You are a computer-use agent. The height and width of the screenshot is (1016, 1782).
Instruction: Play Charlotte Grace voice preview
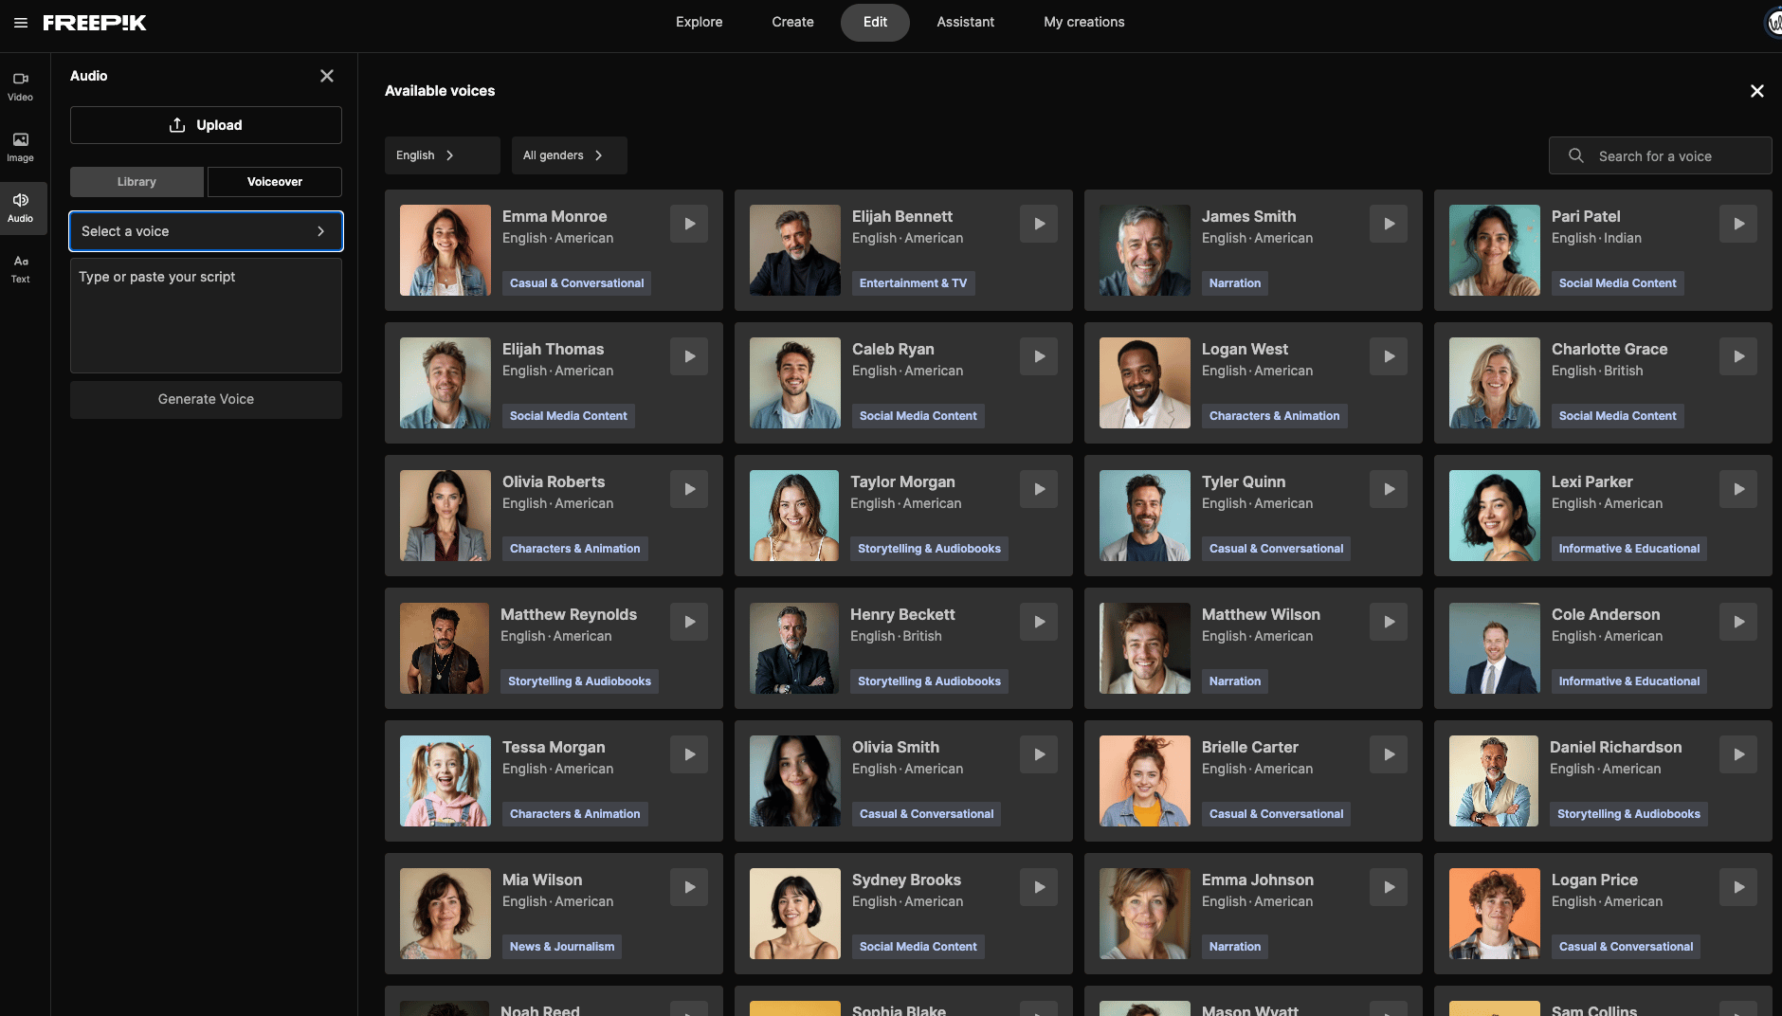pos(1739,356)
